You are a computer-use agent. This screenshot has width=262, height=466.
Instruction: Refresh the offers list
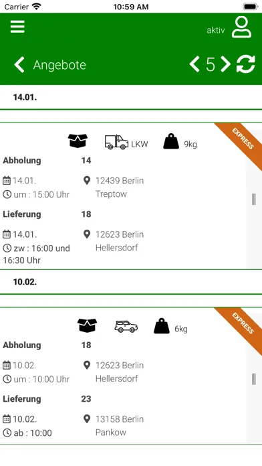pyautogui.click(x=246, y=64)
